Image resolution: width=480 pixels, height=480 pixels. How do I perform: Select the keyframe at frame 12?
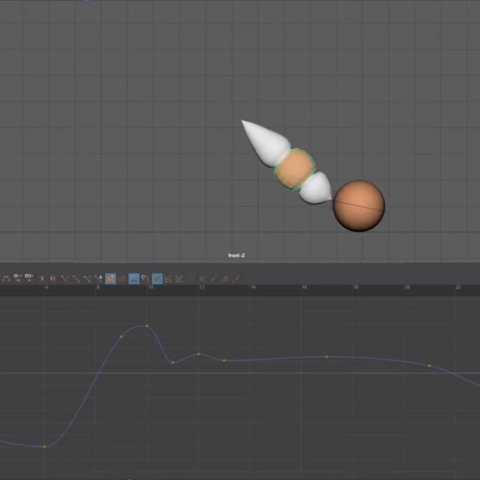(x=199, y=354)
